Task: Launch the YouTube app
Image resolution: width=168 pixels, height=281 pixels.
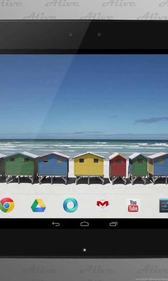Action: tap(133, 205)
